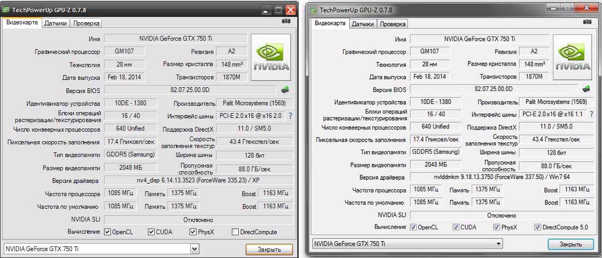Toggle CUDA checkbox in right window
The height and width of the screenshot is (258, 602).
pos(456,227)
